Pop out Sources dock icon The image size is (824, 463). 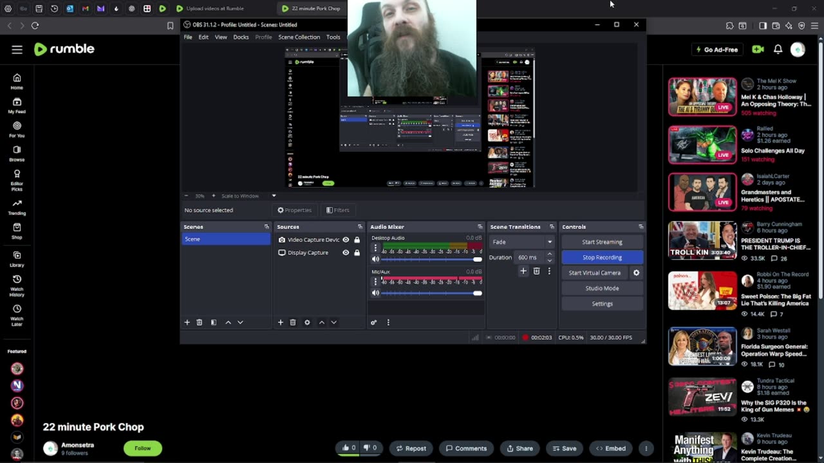[360, 227]
